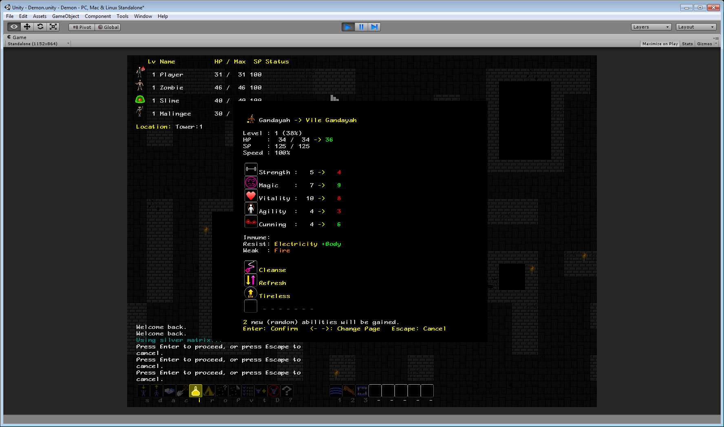
Task: Click the first empty quick slot
Action: [x=375, y=391]
